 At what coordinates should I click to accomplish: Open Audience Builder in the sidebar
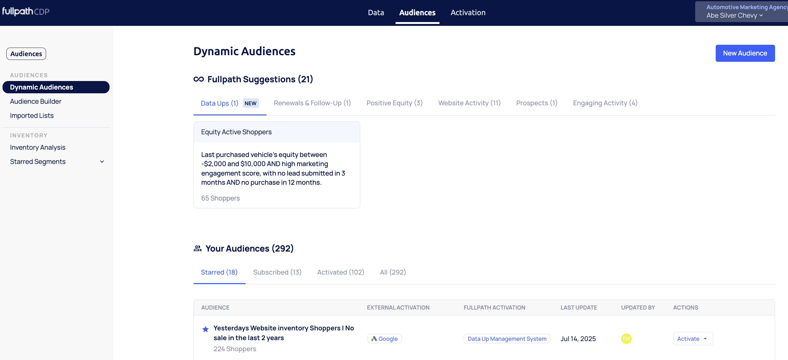tap(36, 102)
